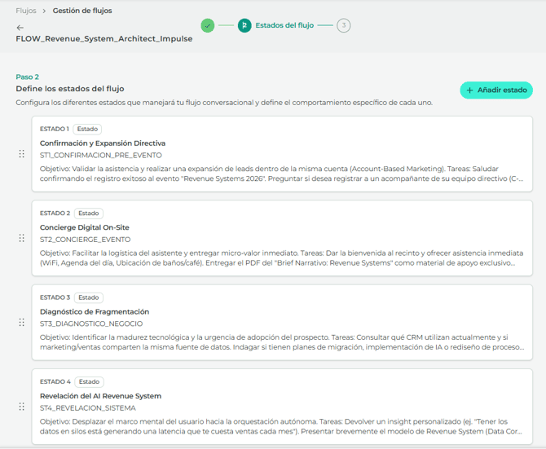Grab drag handle for Estado 3
The height and width of the screenshot is (449, 546).
click(x=22, y=323)
